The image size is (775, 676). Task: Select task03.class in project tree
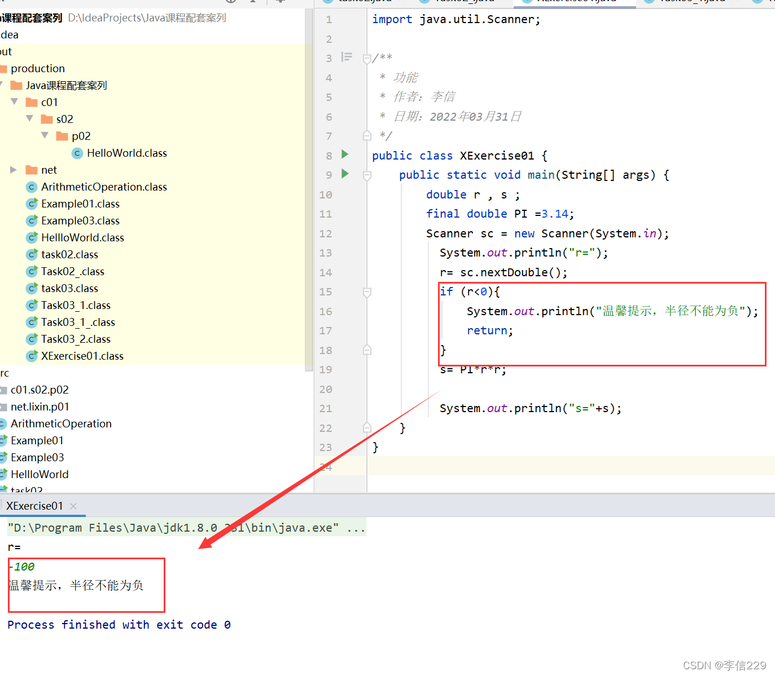point(69,289)
